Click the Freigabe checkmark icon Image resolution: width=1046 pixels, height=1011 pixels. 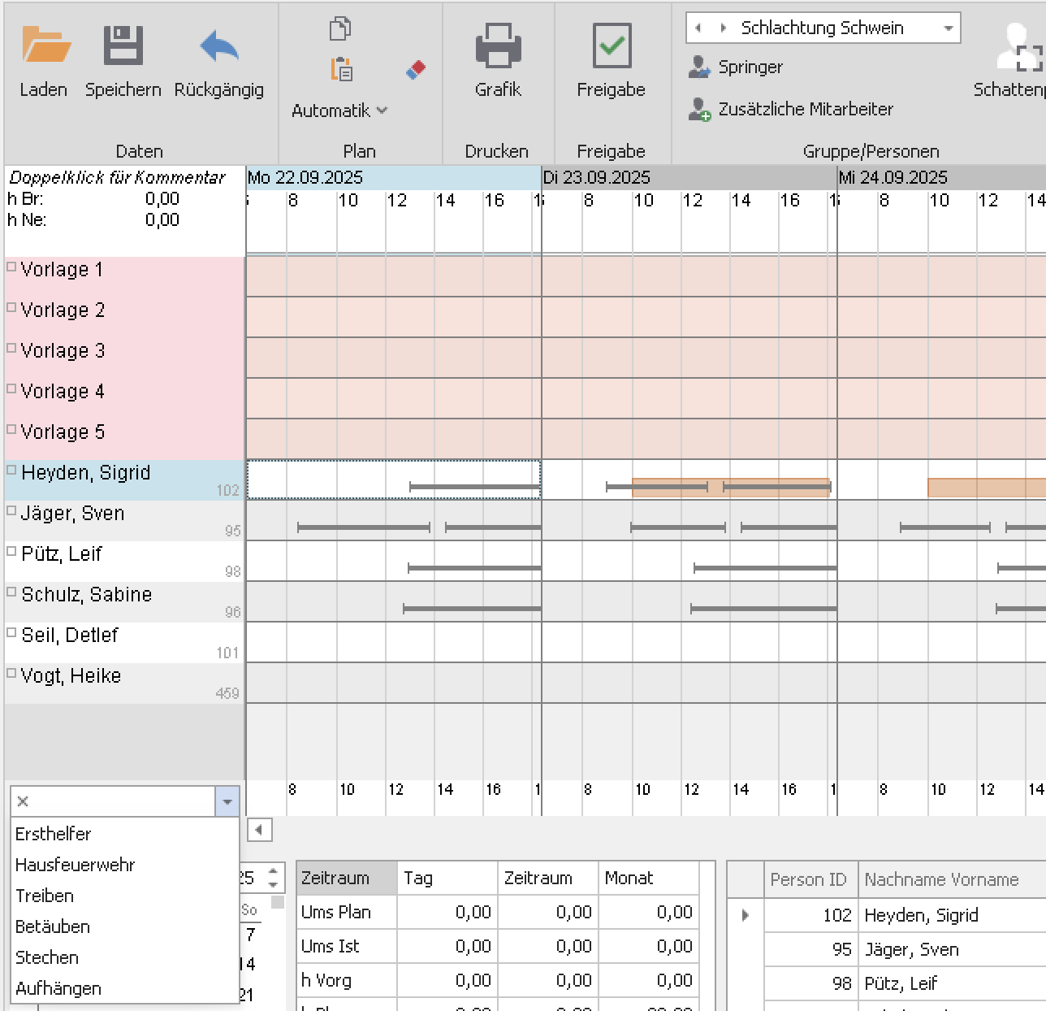[x=611, y=46]
